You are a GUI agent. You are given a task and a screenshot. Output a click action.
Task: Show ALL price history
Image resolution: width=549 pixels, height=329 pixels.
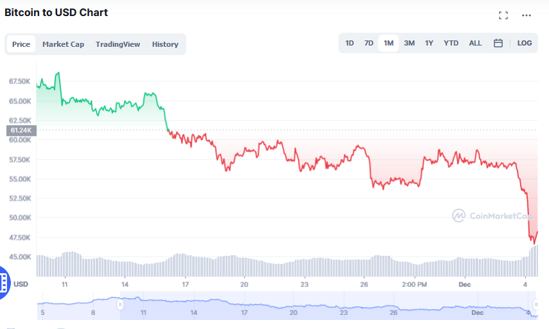pos(475,43)
